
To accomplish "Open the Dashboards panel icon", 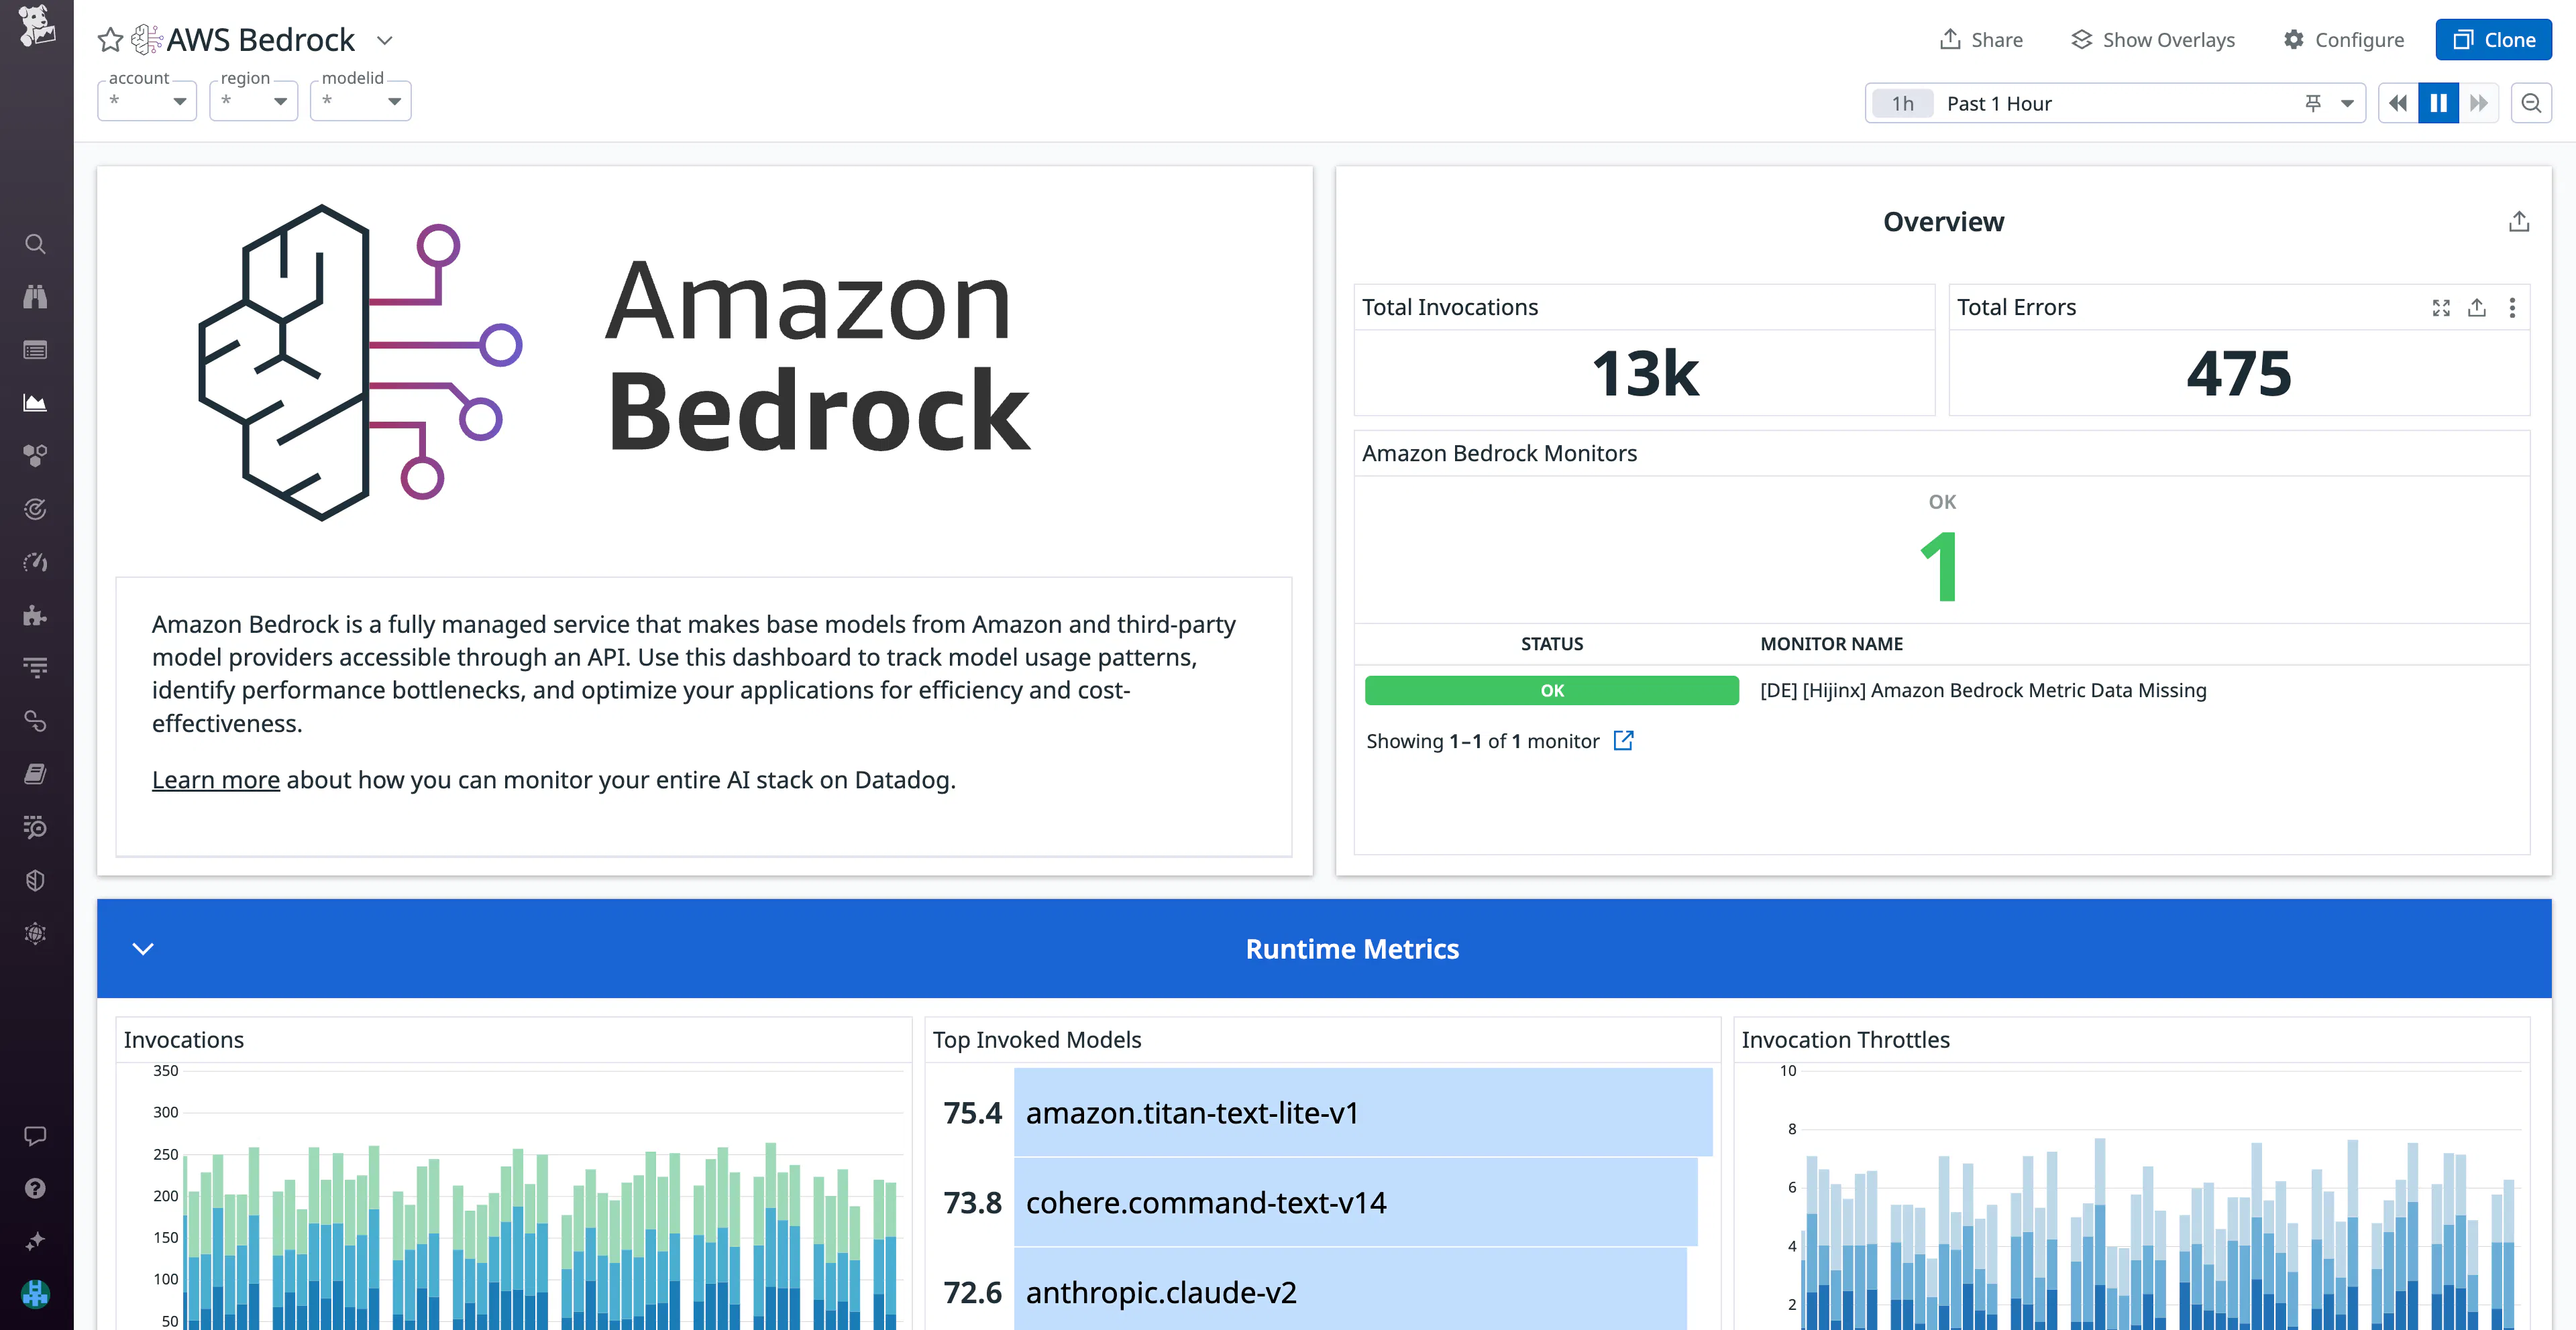I will click(x=35, y=349).
